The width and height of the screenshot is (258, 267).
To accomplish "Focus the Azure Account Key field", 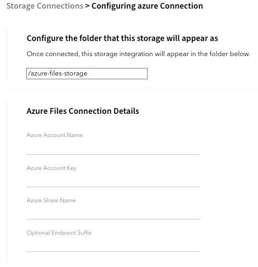I will tap(113, 181).
